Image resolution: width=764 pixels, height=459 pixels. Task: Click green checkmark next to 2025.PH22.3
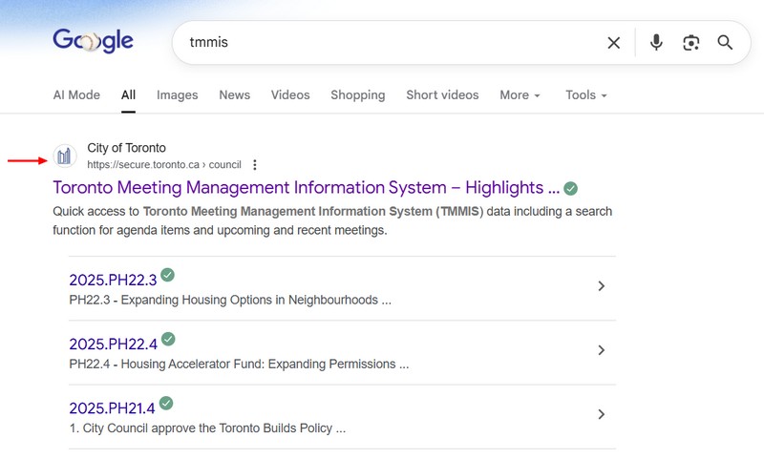point(168,276)
